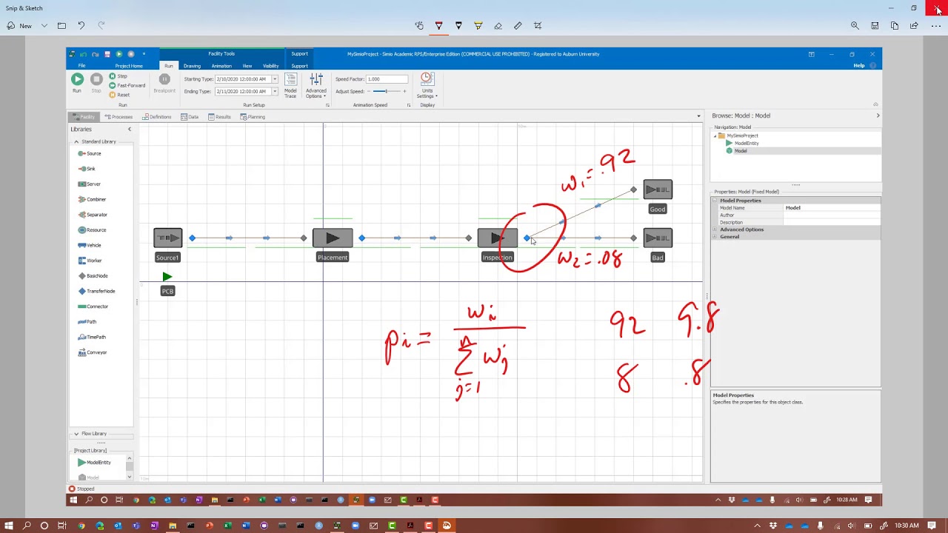Viewport: 948px width, 533px height.
Task: Switch to the Processes view tab
Action: (118, 117)
